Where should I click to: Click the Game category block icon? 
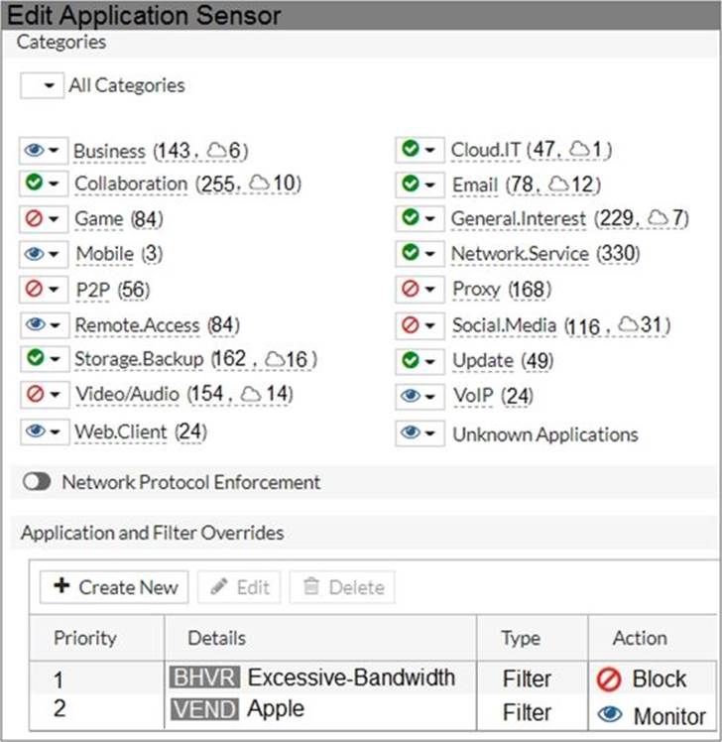tap(34, 218)
